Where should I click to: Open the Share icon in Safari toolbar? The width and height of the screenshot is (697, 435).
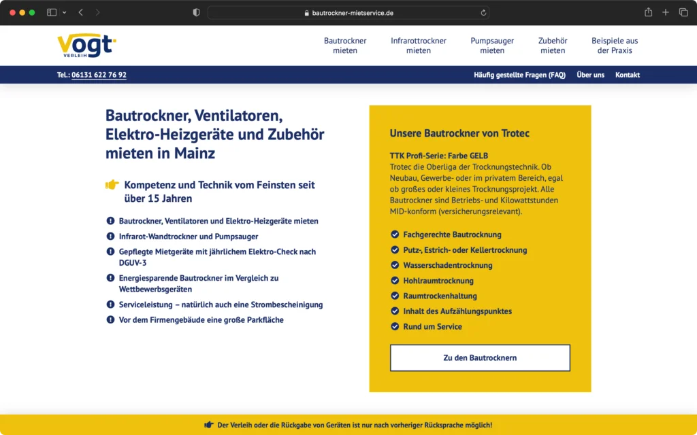click(x=648, y=12)
